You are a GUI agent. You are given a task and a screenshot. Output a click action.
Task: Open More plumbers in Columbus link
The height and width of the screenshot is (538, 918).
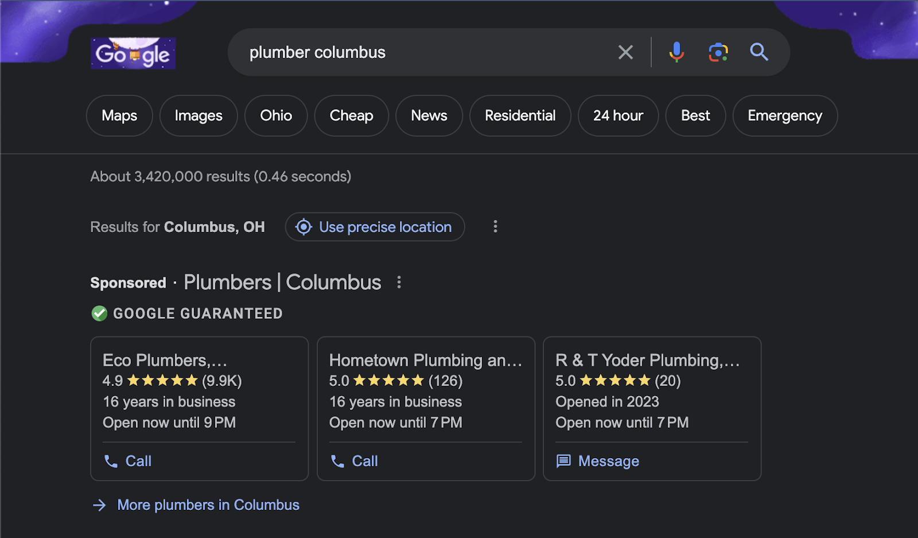click(x=208, y=505)
